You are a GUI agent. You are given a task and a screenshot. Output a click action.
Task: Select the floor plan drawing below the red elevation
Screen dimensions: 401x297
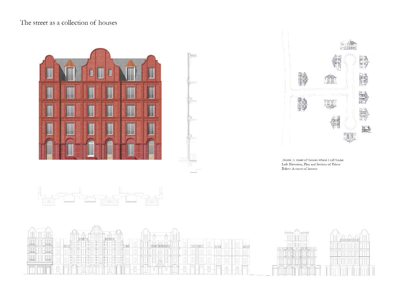click(101, 196)
